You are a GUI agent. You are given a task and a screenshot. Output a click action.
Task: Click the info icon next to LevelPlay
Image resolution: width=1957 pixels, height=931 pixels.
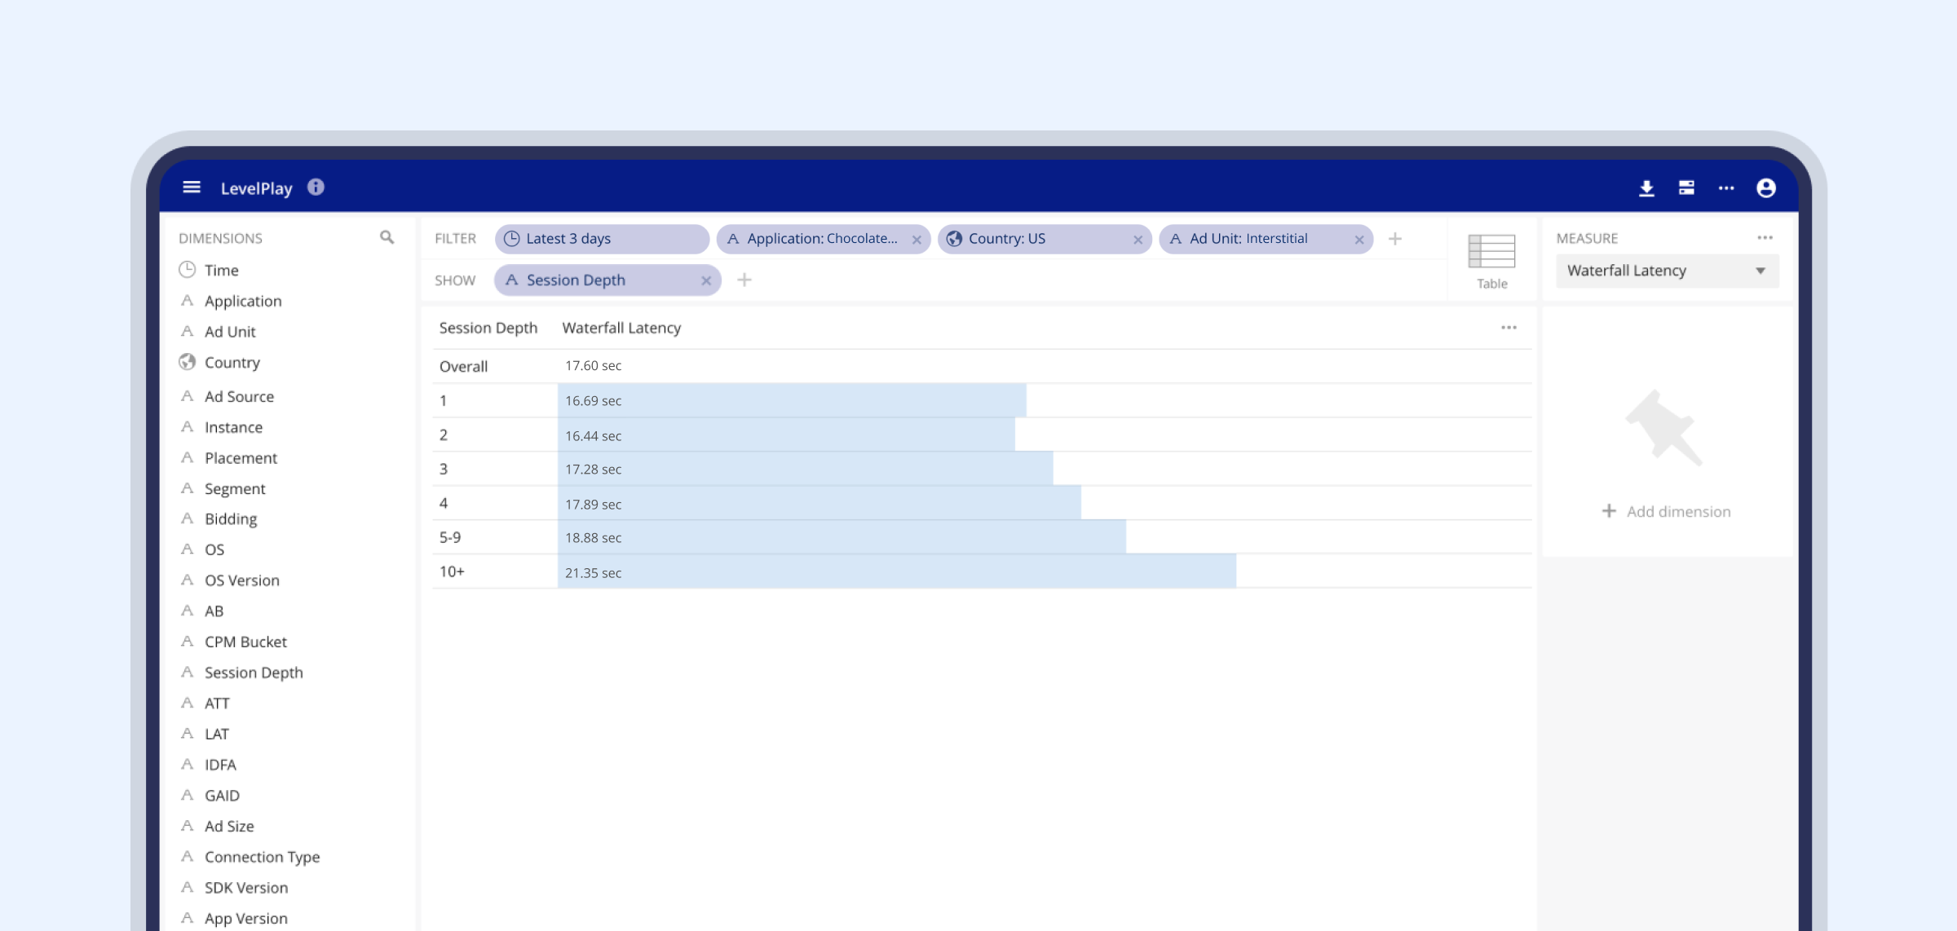point(316,188)
